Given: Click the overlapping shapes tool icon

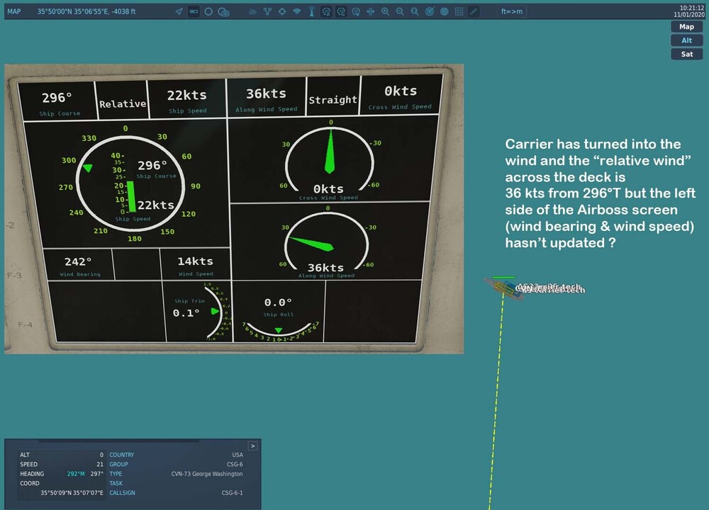Looking at the screenshot, I should click(223, 11).
